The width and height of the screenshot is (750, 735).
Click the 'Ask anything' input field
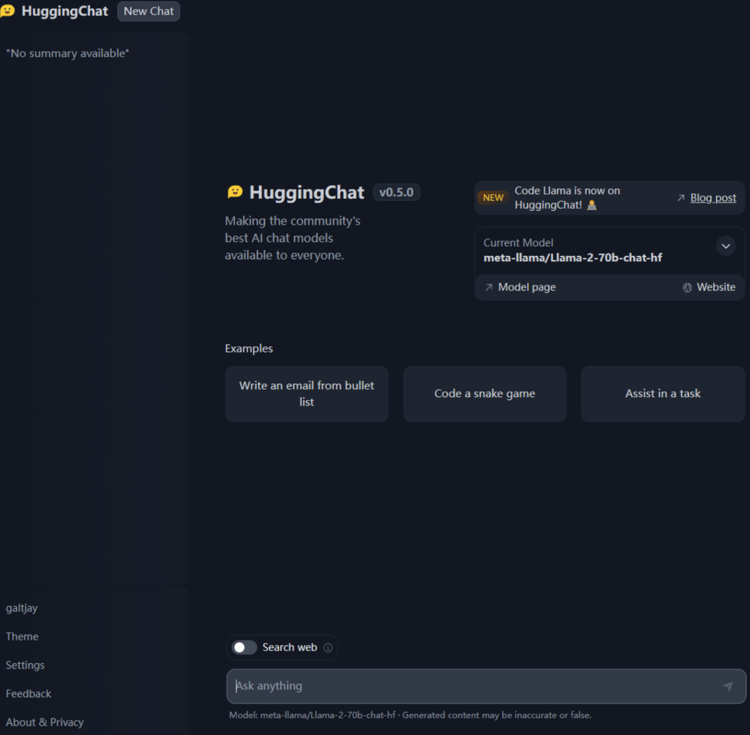coord(473,686)
